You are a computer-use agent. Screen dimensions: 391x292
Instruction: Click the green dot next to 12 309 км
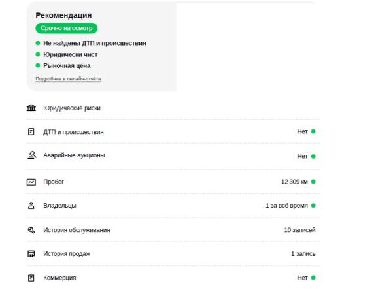pos(313,182)
